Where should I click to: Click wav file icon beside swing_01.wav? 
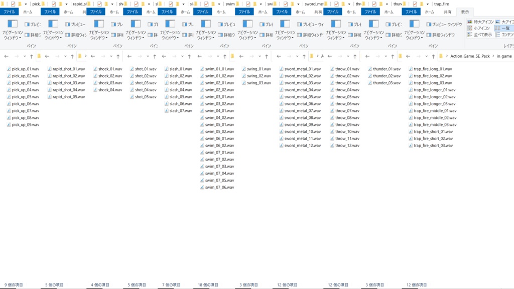pyautogui.click(x=244, y=69)
